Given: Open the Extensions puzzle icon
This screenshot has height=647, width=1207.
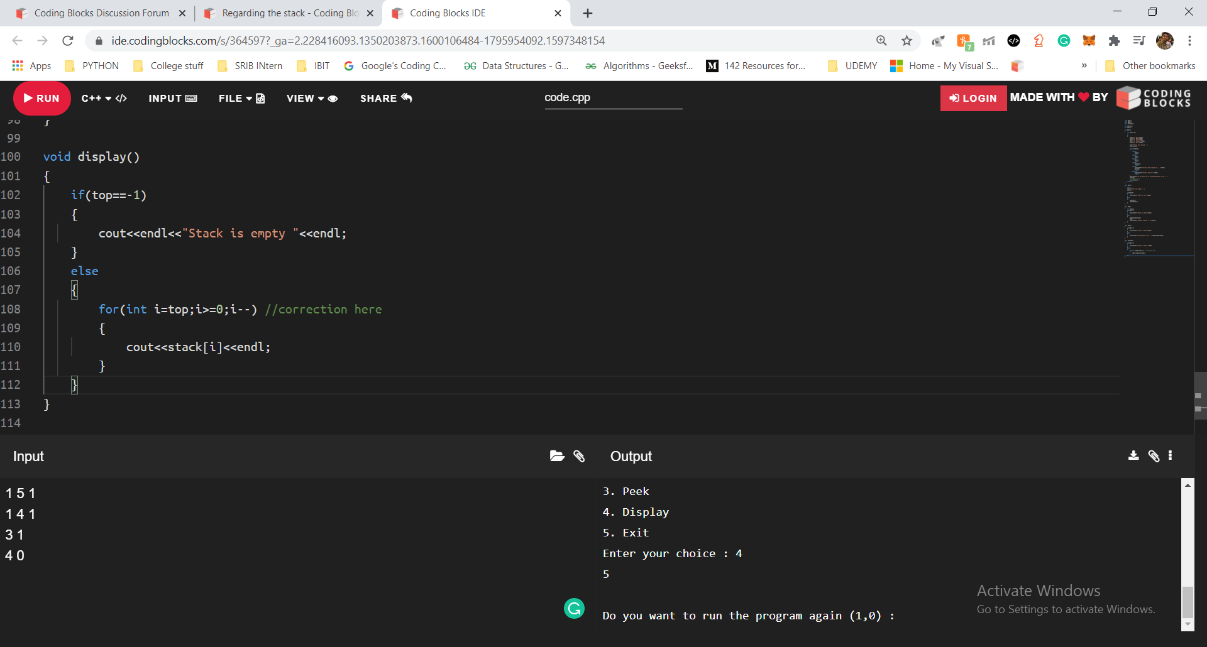Looking at the screenshot, I should coord(1114,41).
